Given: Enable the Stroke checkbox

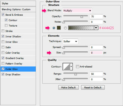Looking at the screenshot, I should coord(3,31).
